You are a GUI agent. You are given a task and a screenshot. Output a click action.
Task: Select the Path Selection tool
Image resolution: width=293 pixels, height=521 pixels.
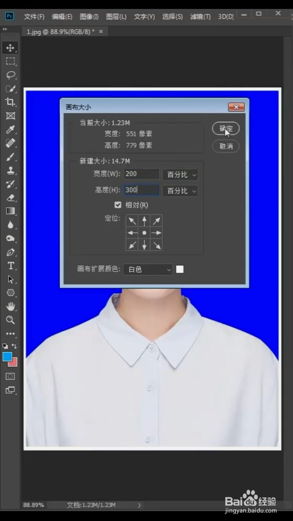[11, 280]
